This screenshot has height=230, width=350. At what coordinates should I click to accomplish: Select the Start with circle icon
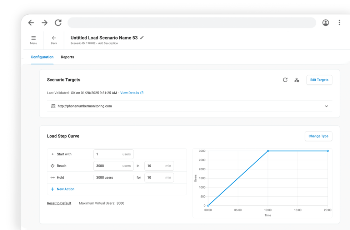point(53,154)
